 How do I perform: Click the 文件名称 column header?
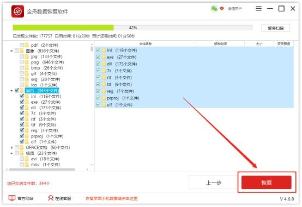tap(146, 44)
